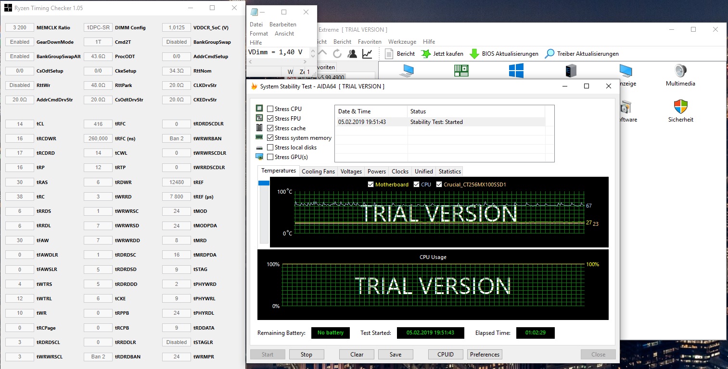Switch to the Powers tab
This screenshot has height=369, width=728.
pos(377,171)
